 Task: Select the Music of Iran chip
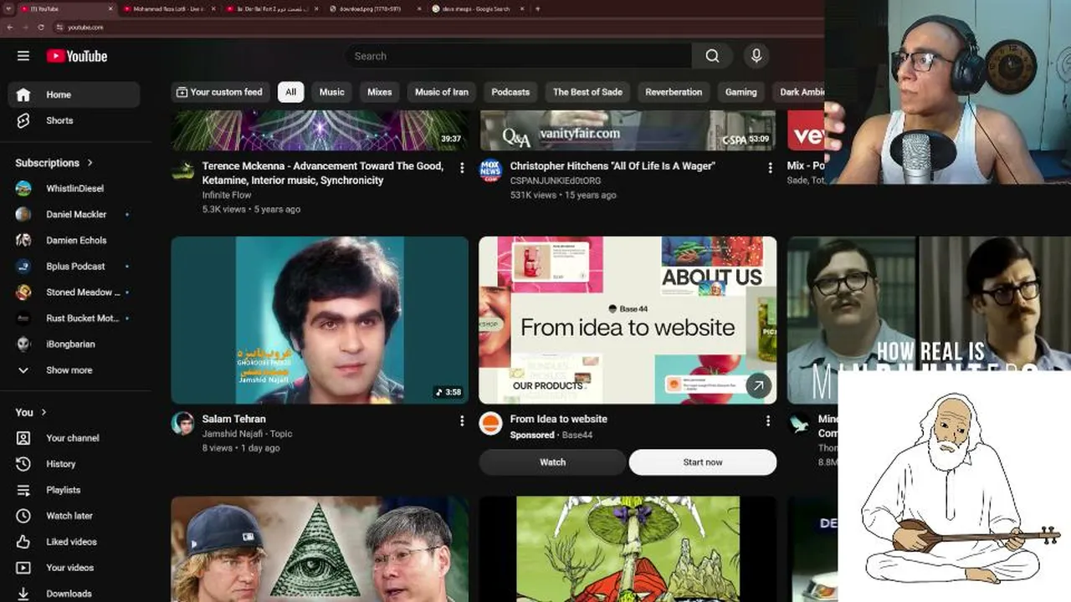tap(442, 92)
